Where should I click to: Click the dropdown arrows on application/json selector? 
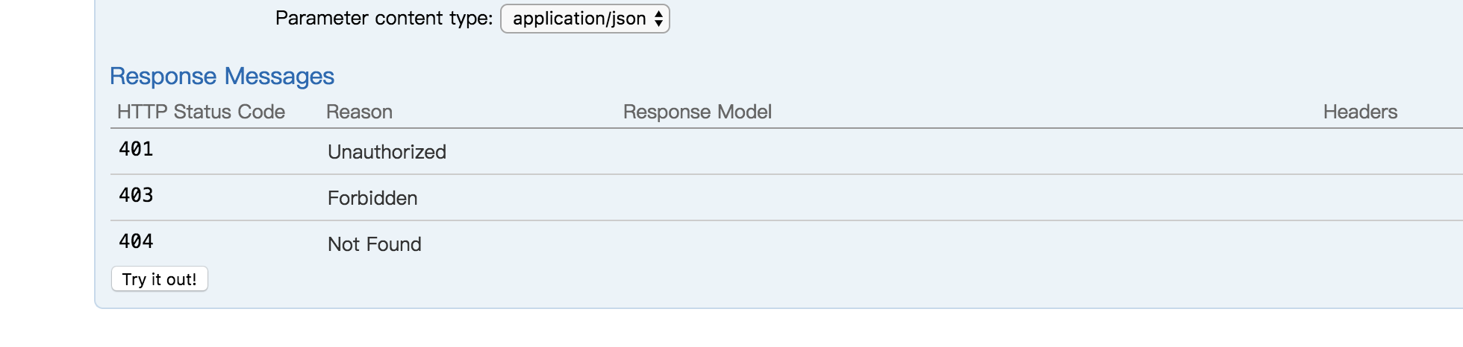pos(658,19)
